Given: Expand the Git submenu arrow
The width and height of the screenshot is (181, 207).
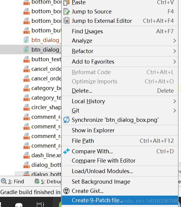Looking at the screenshot, I should (x=174, y=110).
